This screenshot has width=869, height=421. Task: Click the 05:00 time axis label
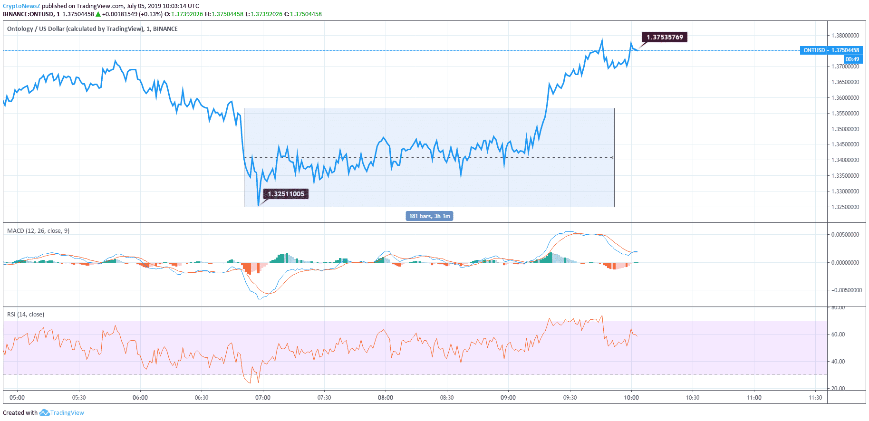click(17, 398)
